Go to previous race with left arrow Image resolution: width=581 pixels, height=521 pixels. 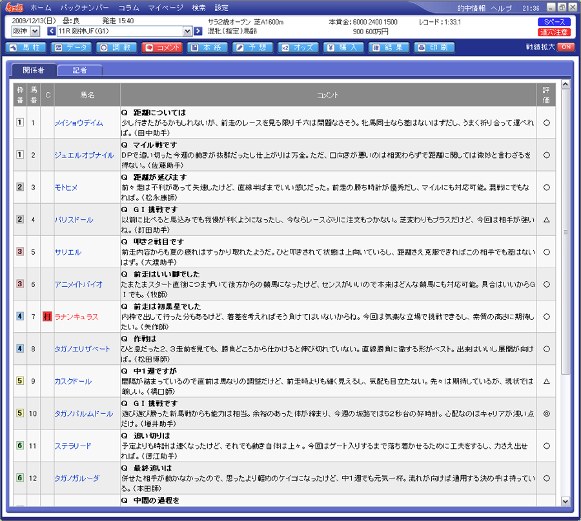coord(52,31)
